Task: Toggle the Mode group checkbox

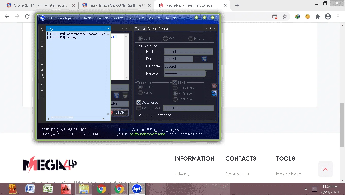Action: (175, 83)
